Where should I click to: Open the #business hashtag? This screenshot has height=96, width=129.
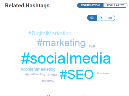(x=103, y=73)
